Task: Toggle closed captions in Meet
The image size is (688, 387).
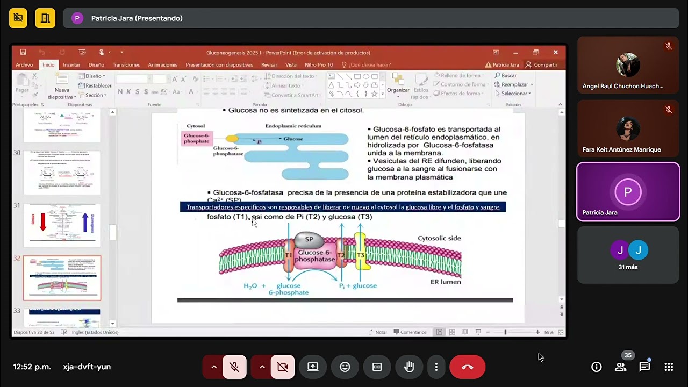Action: [x=377, y=367]
